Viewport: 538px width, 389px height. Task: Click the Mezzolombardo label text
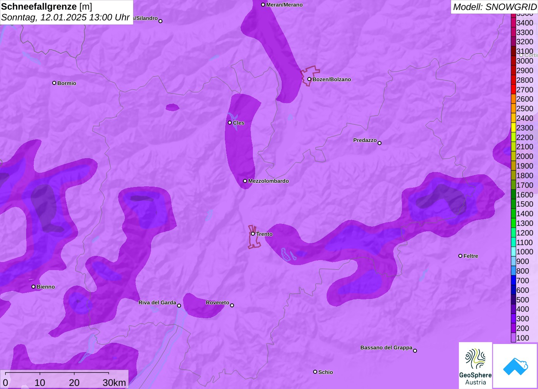coord(269,181)
